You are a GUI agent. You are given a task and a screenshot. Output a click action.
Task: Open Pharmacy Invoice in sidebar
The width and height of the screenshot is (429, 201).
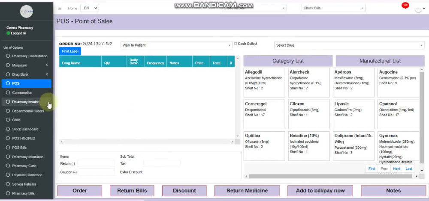tap(27, 102)
